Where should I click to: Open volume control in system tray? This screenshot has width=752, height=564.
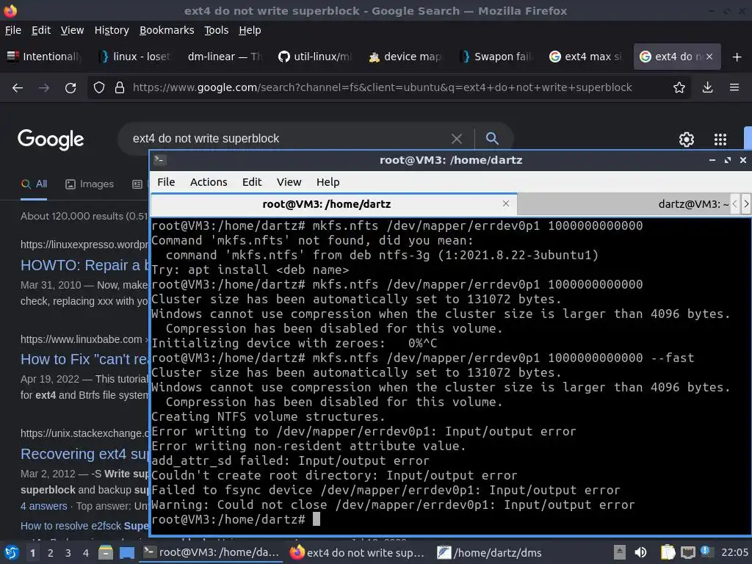click(x=640, y=552)
